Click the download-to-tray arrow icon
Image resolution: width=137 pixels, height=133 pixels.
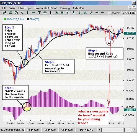coord(74,13)
